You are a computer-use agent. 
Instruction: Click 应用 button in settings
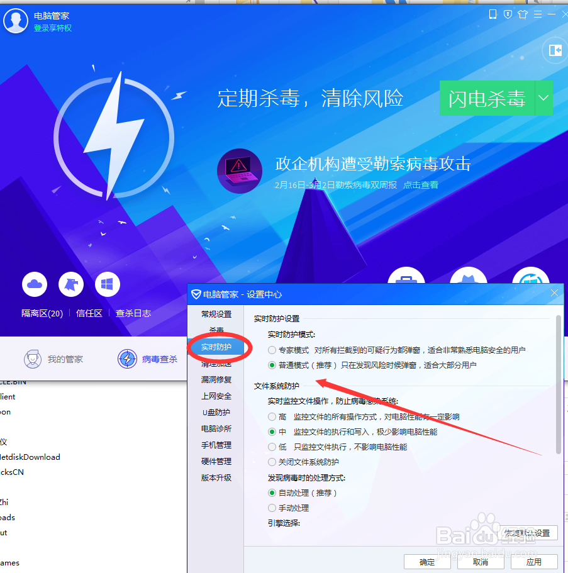click(534, 562)
